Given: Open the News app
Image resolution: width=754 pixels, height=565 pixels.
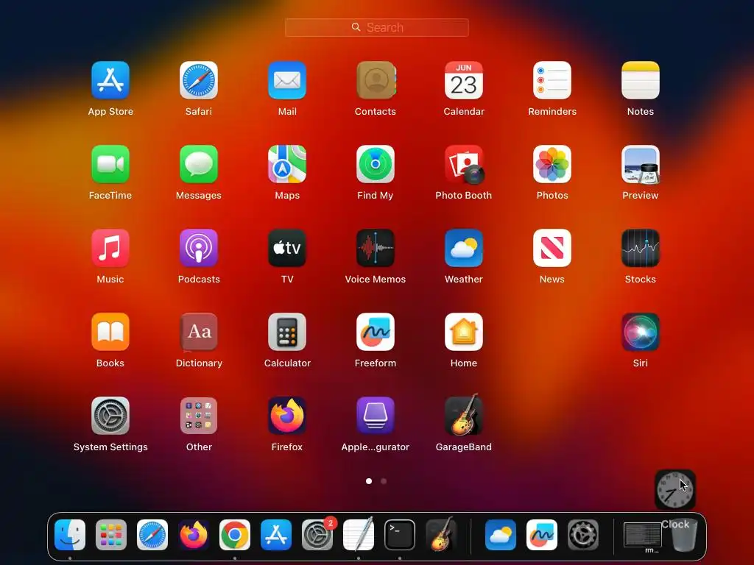Looking at the screenshot, I should click(552, 248).
